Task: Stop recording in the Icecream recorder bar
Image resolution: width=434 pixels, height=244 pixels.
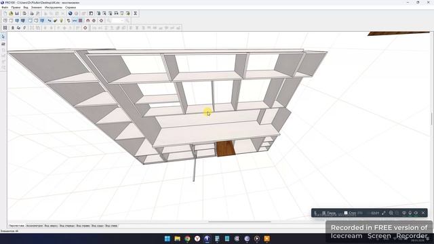Action: pos(350,213)
